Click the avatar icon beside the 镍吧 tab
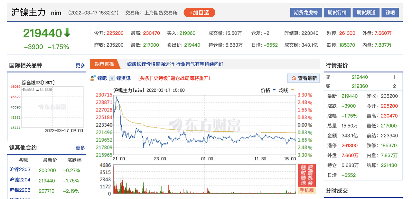This screenshot has height=199, width=412. coord(92,78)
